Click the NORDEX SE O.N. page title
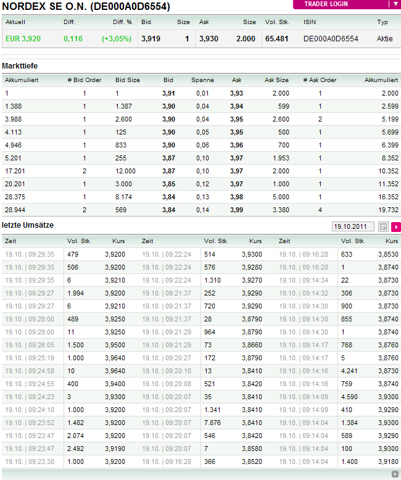This screenshot has height=480, width=401. [x=86, y=6]
